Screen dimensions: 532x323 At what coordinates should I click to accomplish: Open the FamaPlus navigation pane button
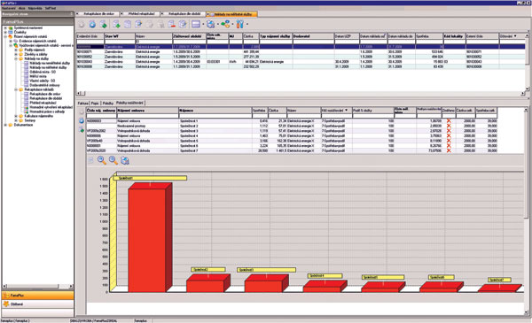click(37, 296)
